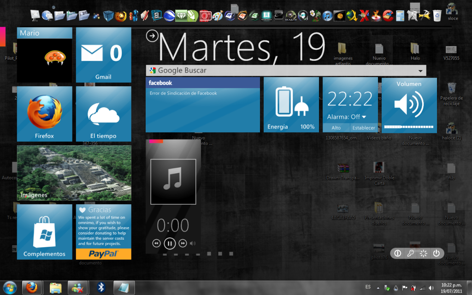Image resolution: width=472 pixels, height=295 pixels.
Task: Open the El tiempo weather tile
Action: click(x=104, y=114)
